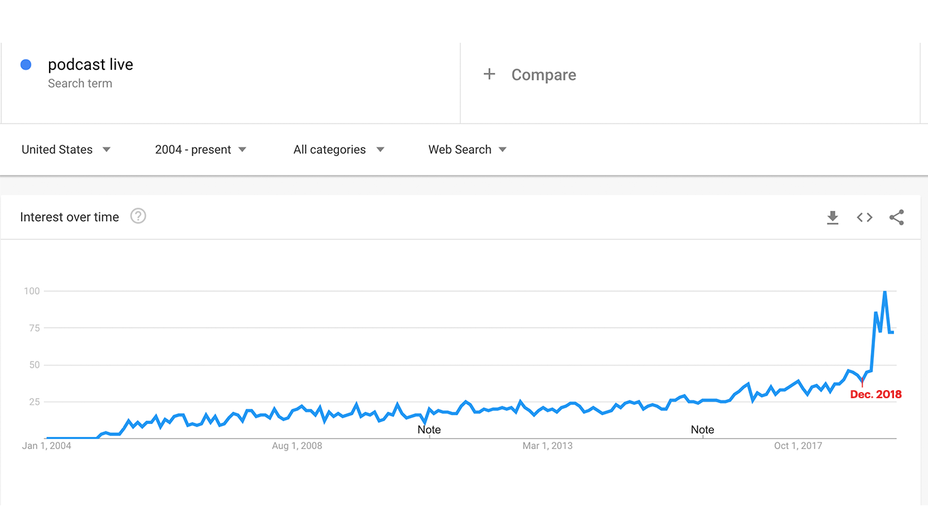
Task: Click the blue dot beside podcast live
Action: click(x=26, y=64)
